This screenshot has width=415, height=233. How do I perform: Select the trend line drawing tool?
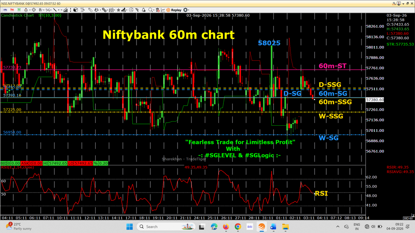(x=55, y=10)
